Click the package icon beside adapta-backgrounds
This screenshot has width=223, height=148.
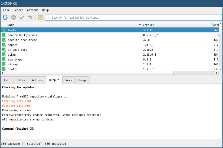point(4,35)
